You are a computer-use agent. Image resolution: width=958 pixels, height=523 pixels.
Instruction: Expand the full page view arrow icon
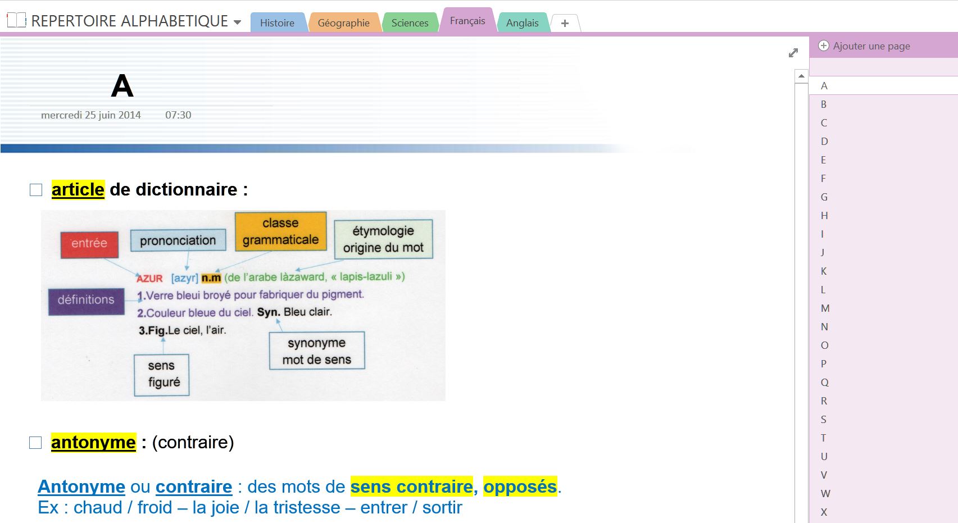coord(793,53)
